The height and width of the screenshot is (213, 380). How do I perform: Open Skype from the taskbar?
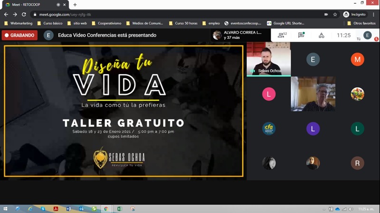43,209
